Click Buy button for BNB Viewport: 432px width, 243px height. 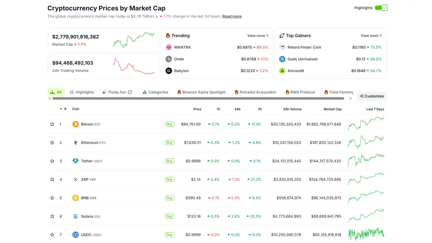pyautogui.click(x=170, y=198)
